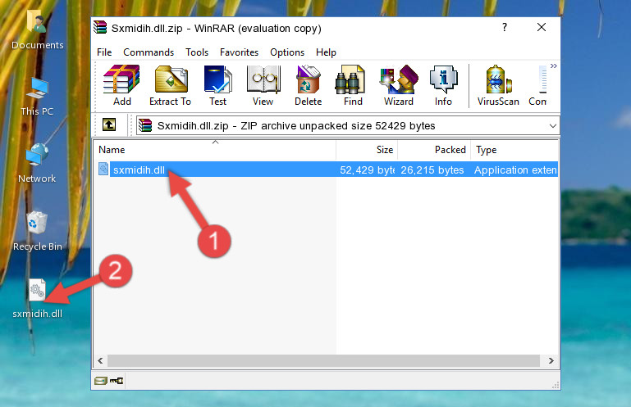Viewport: 631px width, 407px height.
Task: Click the Delete toolbar icon
Action: tap(309, 85)
